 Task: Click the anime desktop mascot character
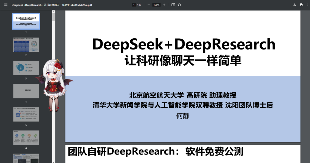click(x=54, y=86)
